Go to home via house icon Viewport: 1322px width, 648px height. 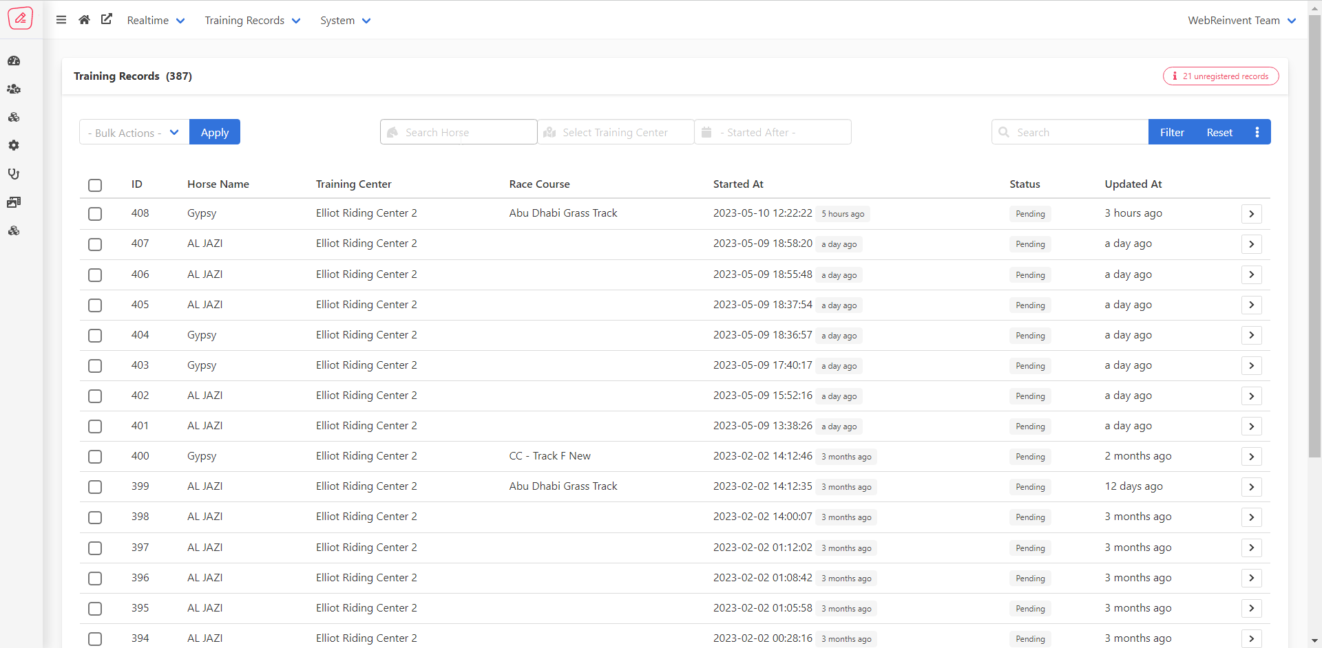(x=84, y=20)
